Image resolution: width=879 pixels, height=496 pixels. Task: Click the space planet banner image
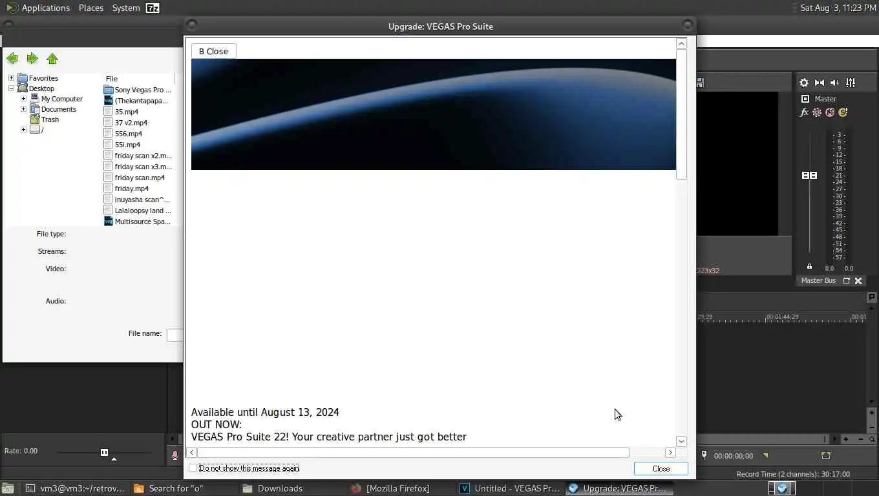point(434,114)
